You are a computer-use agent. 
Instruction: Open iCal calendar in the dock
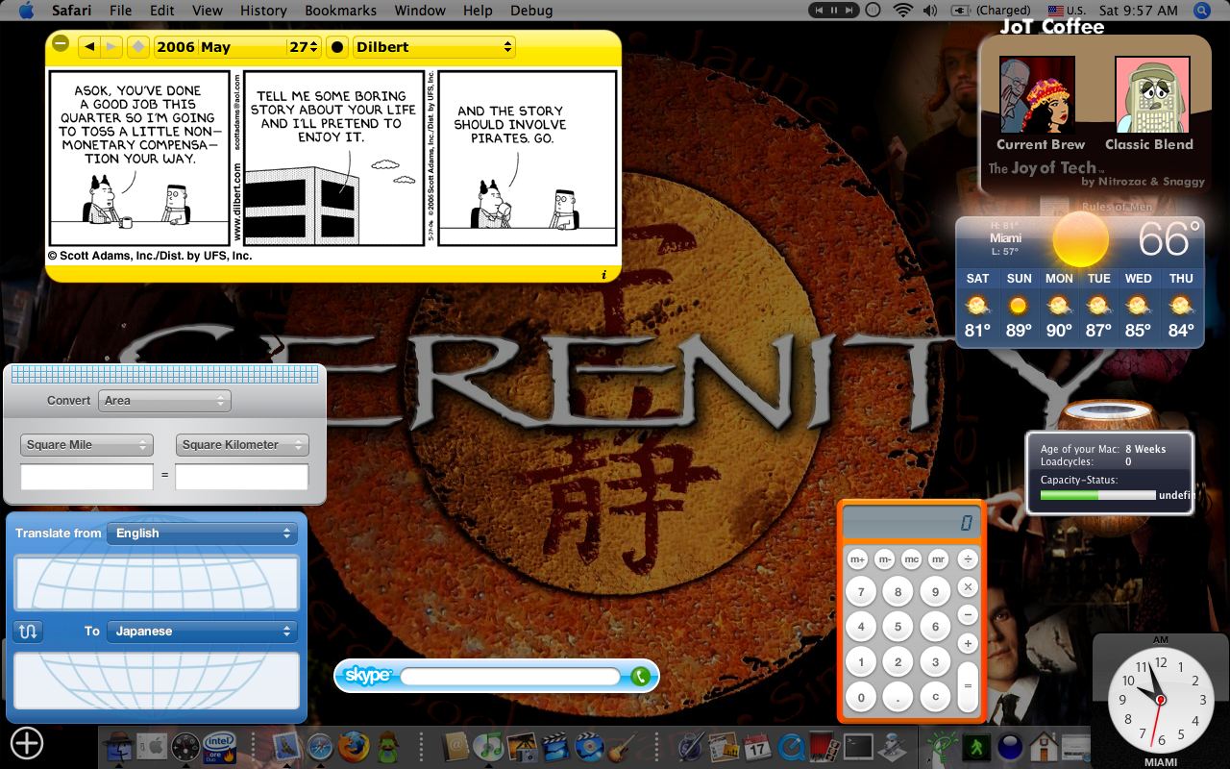pyautogui.click(x=757, y=747)
